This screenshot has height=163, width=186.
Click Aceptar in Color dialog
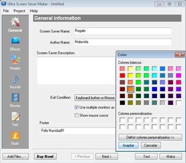(x=128, y=145)
